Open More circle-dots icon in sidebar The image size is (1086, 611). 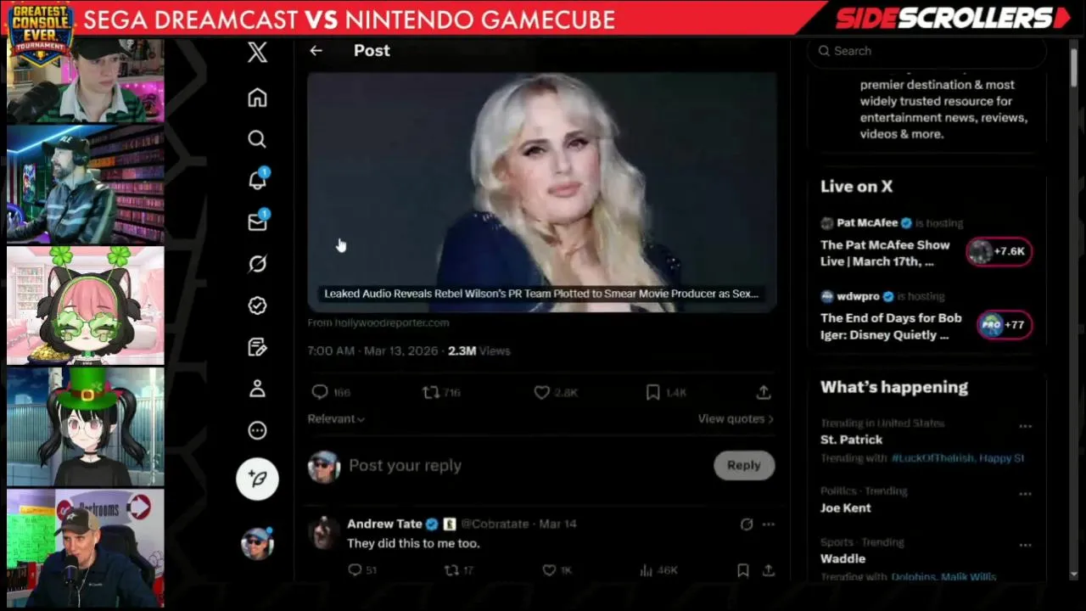pos(257,430)
